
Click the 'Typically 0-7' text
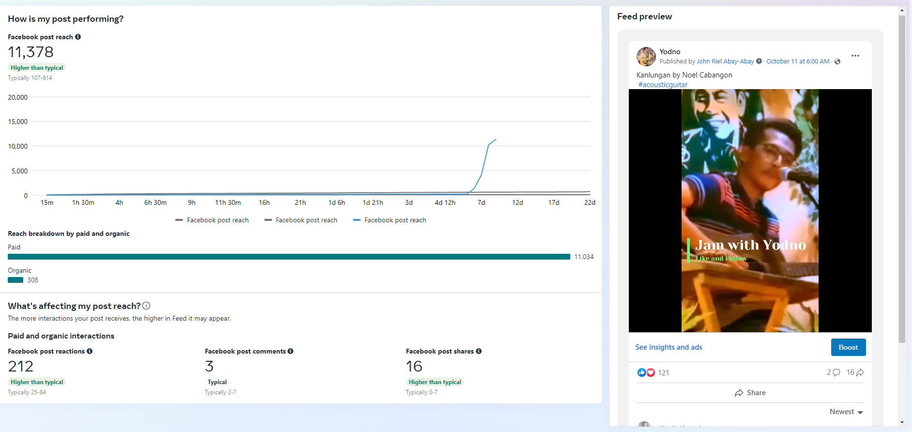[x=422, y=392]
